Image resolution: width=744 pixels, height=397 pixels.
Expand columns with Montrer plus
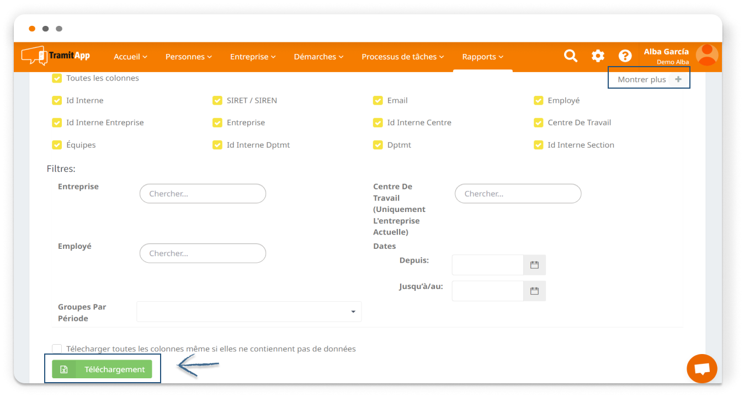(x=649, y=79)
